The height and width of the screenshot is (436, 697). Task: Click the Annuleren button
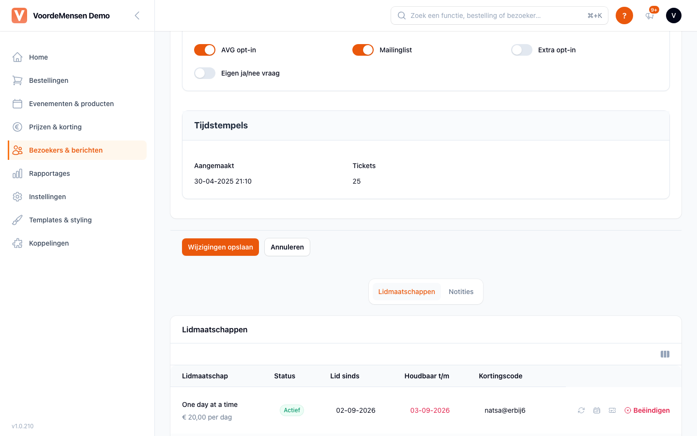287,247
